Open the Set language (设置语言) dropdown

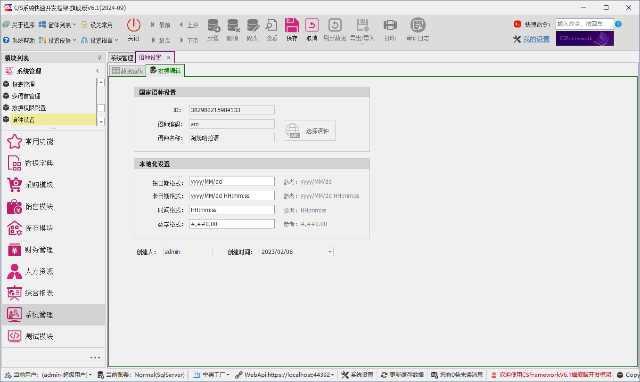point(99,41)
